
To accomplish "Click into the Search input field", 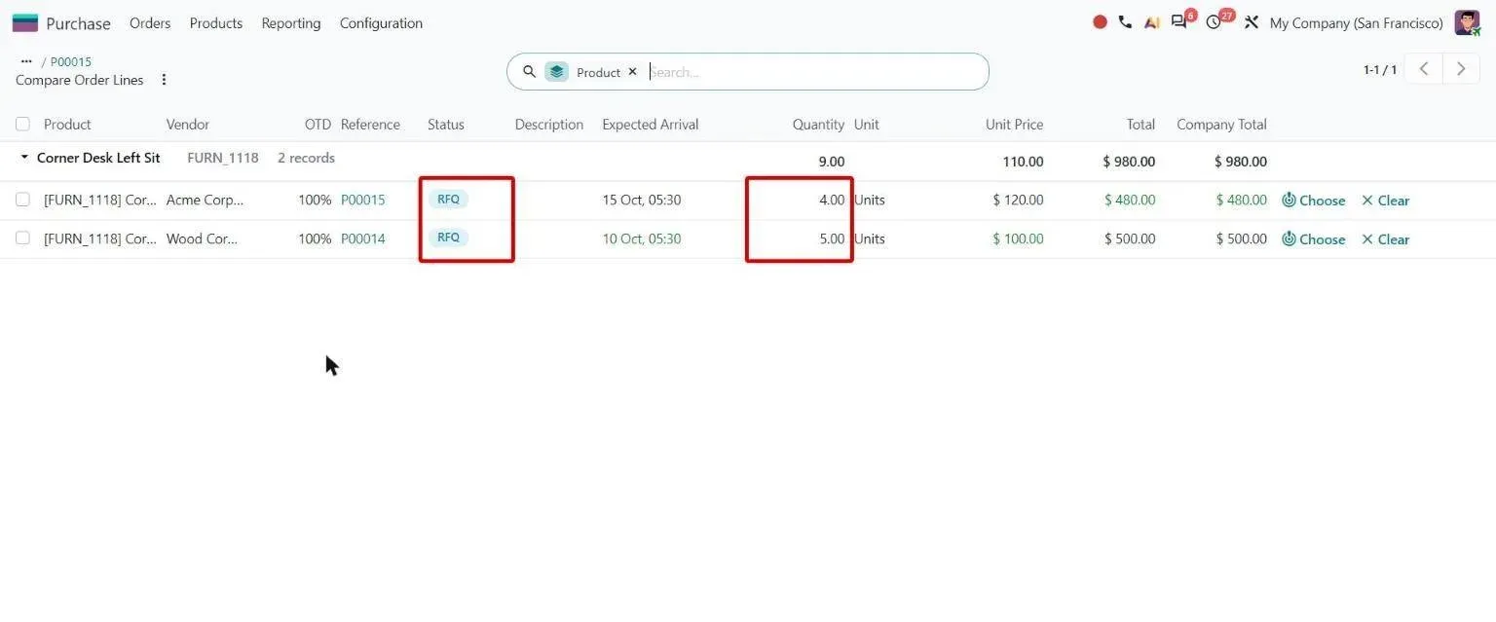I will coord(813,72).
